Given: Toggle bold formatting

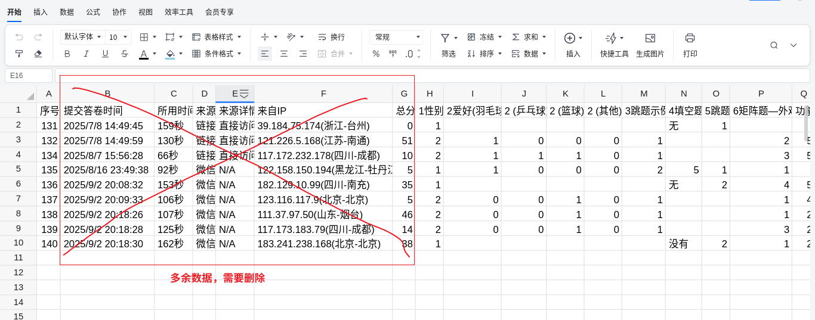Looking at the screenshot, I should 67,54.
